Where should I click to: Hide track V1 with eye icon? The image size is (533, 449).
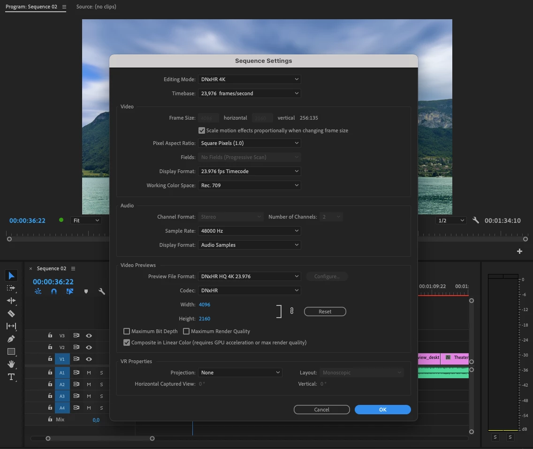pyautogui.click(x=89, y=359)
